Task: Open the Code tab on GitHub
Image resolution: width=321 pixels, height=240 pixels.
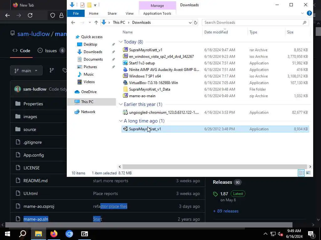Action: (21, 51)
